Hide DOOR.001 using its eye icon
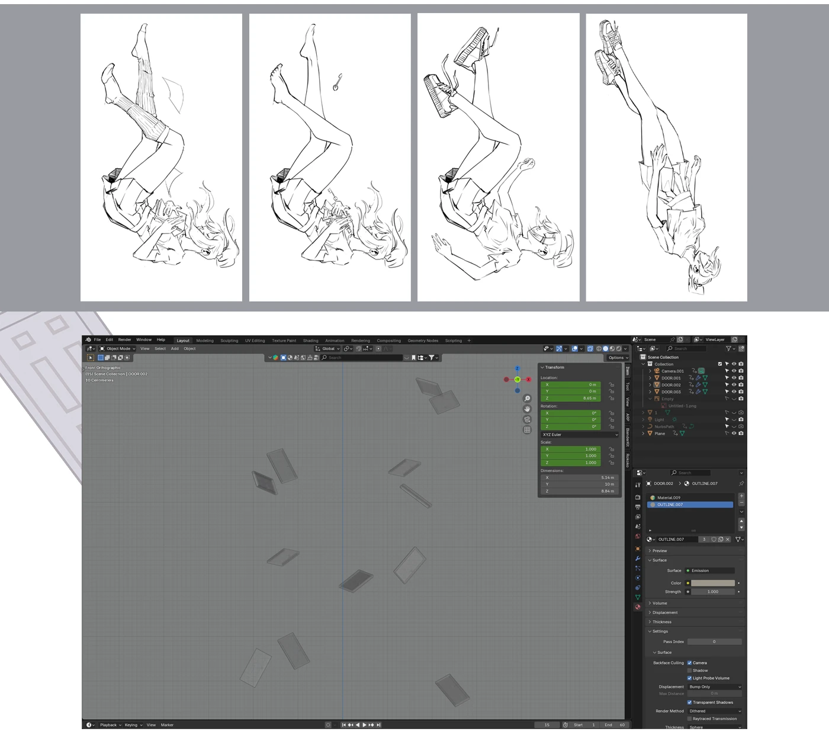This screenshot has height=735, width=829. [x=734, y=378]
